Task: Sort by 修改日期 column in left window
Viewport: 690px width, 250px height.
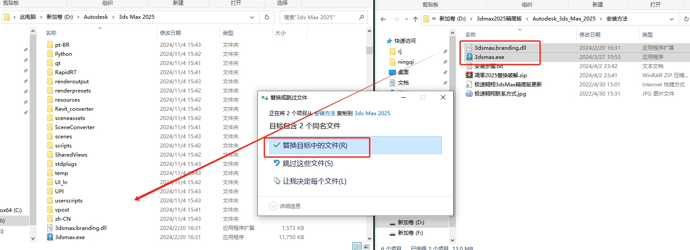Action: pos(170,33)
